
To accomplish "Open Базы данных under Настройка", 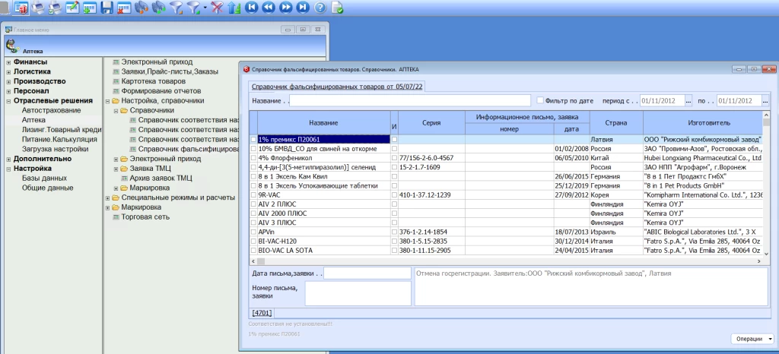I will coord(44,179).
